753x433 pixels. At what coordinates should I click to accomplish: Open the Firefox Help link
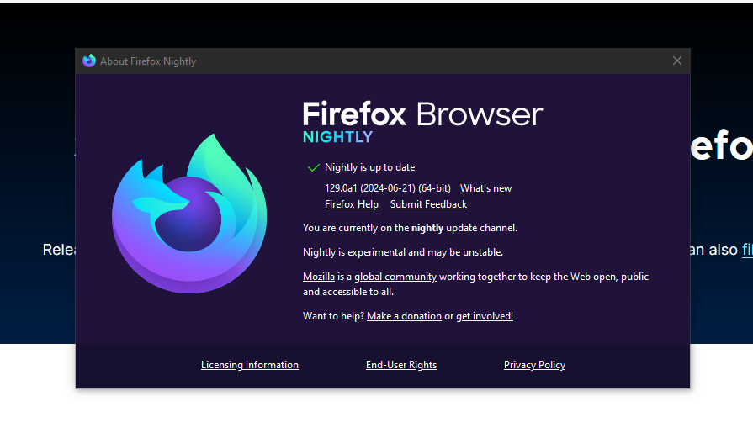tap(351, 204)
